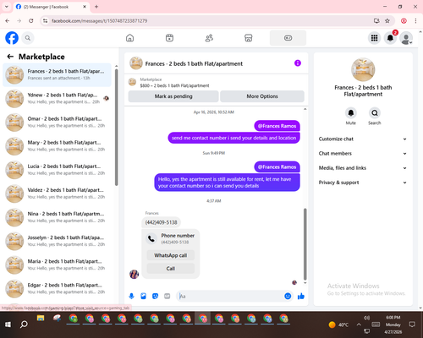Click listing thumbnail in right panel
This screenshot has width=423, height=338.
(363, 69)
